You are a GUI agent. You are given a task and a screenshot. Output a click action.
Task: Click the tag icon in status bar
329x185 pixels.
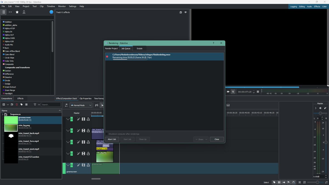point(274,182)
